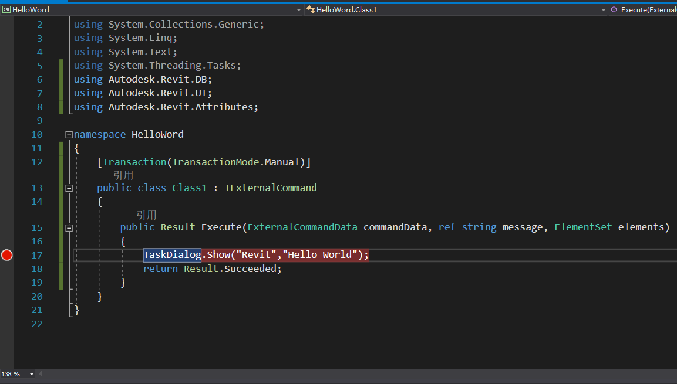Collapse the Class1 class outline
Image resolution: width=677 pixels, height=384 pixels.
click(x=69, y=188)
